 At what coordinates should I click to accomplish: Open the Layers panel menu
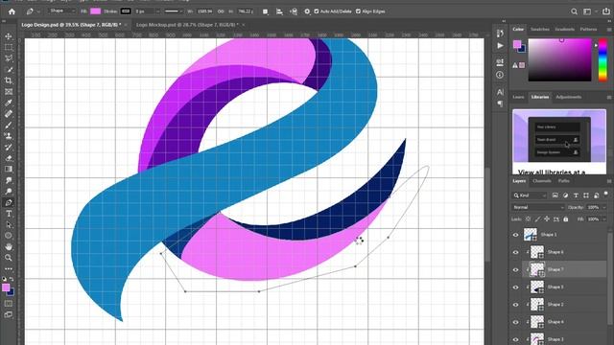[609, 181]
